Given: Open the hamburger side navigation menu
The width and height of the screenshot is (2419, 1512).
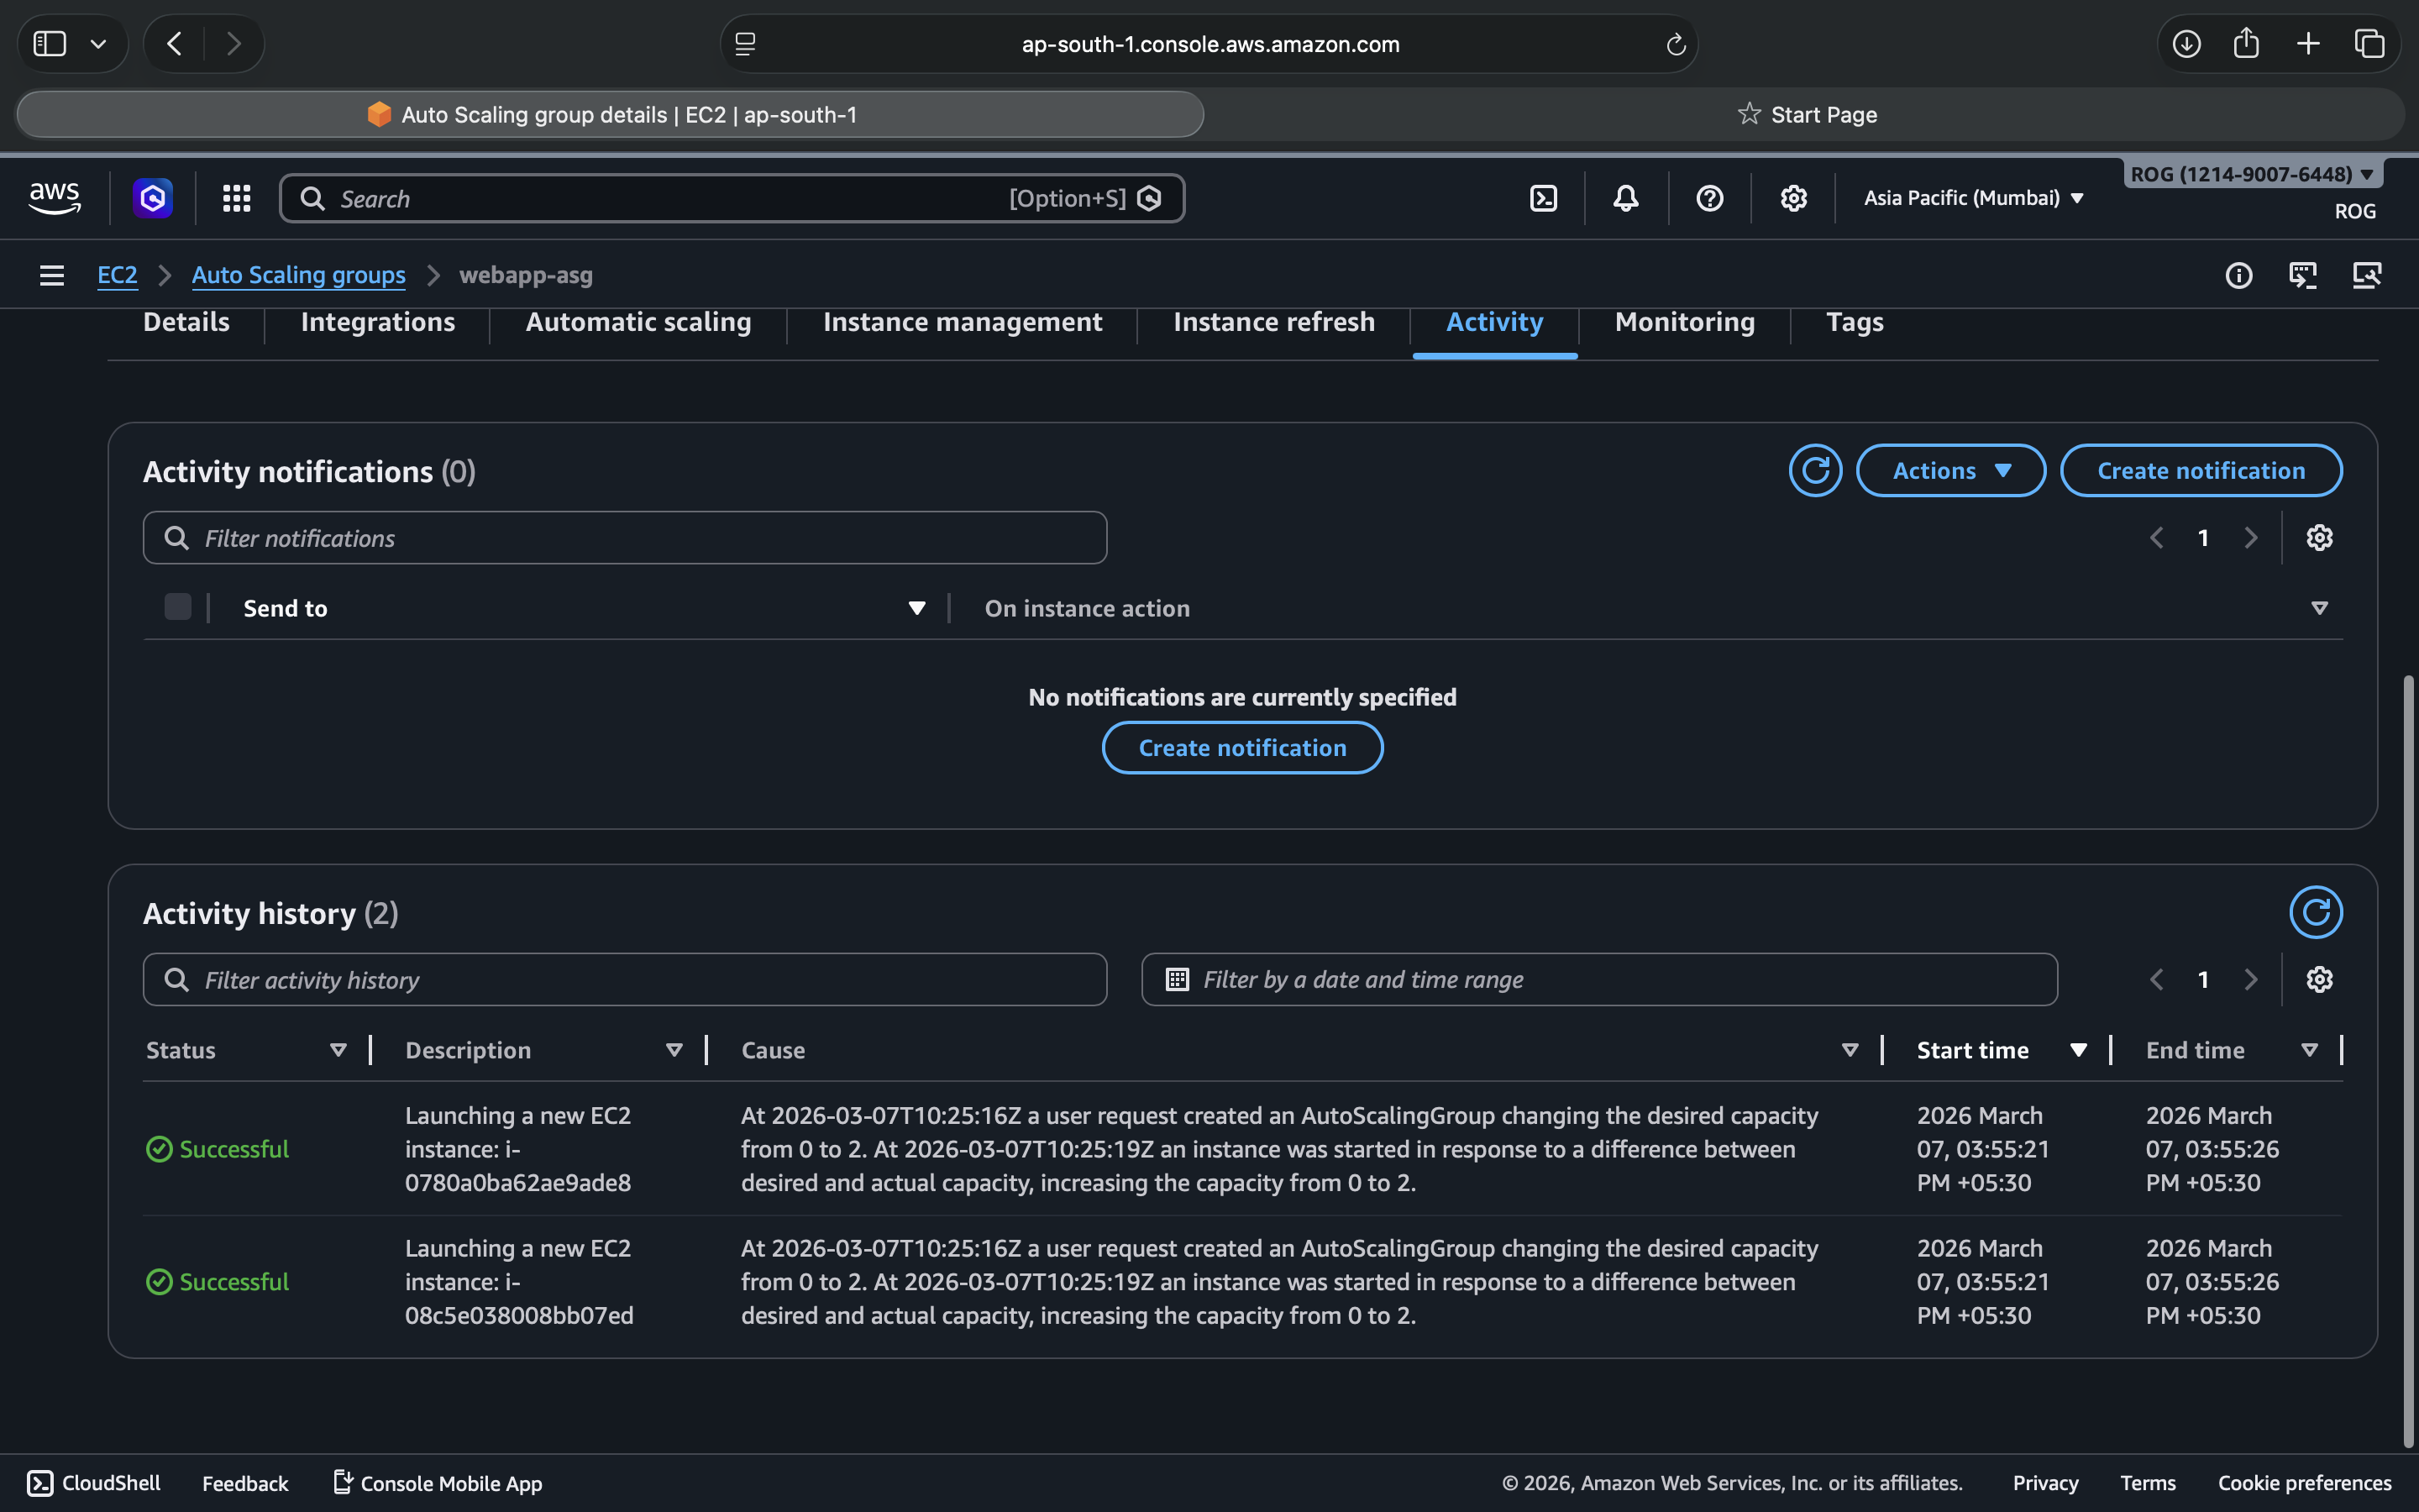Looking at the screenshot, I should click(52, 275).
